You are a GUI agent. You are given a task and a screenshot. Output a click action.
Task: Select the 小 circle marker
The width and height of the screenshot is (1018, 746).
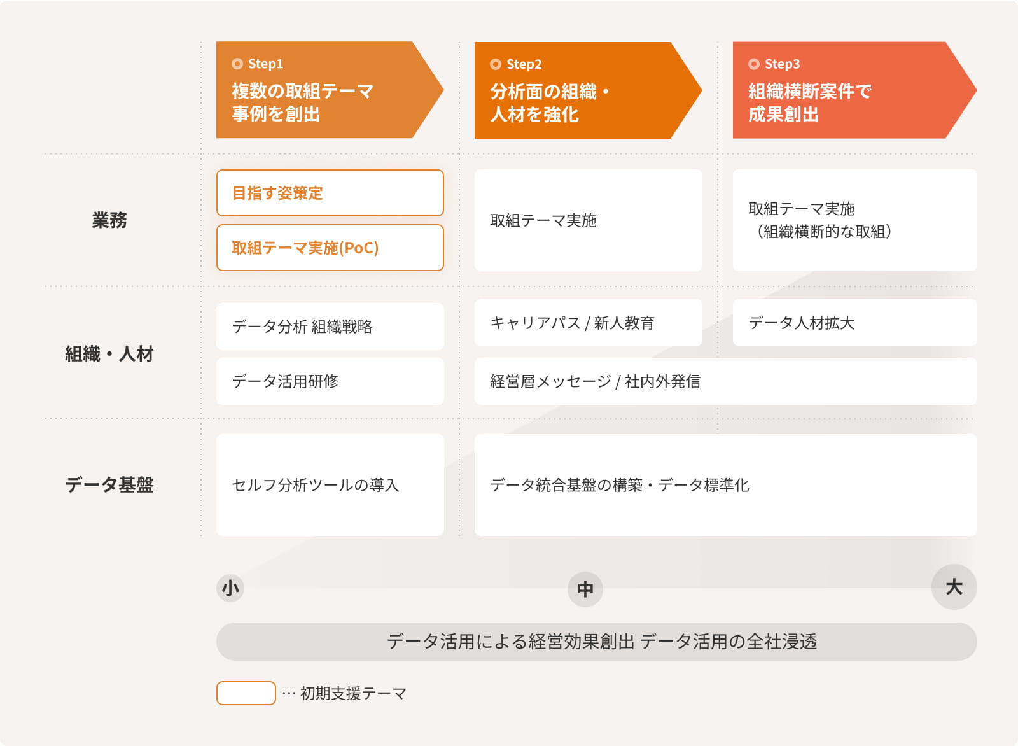(x=230, y=588)
